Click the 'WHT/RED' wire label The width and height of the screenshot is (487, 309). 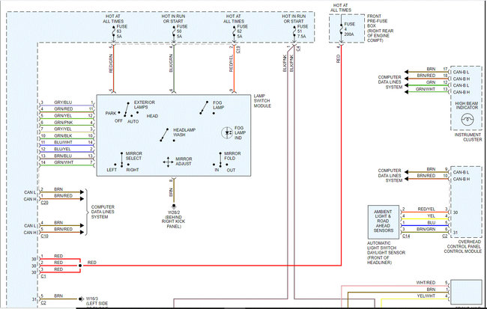click(x=426, y=283)
